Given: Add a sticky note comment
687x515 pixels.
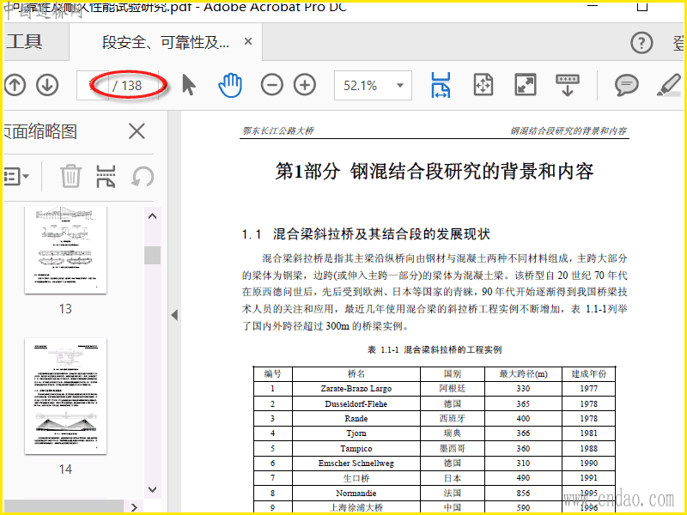Looking at the screenshot, I should tap(627, 85).
